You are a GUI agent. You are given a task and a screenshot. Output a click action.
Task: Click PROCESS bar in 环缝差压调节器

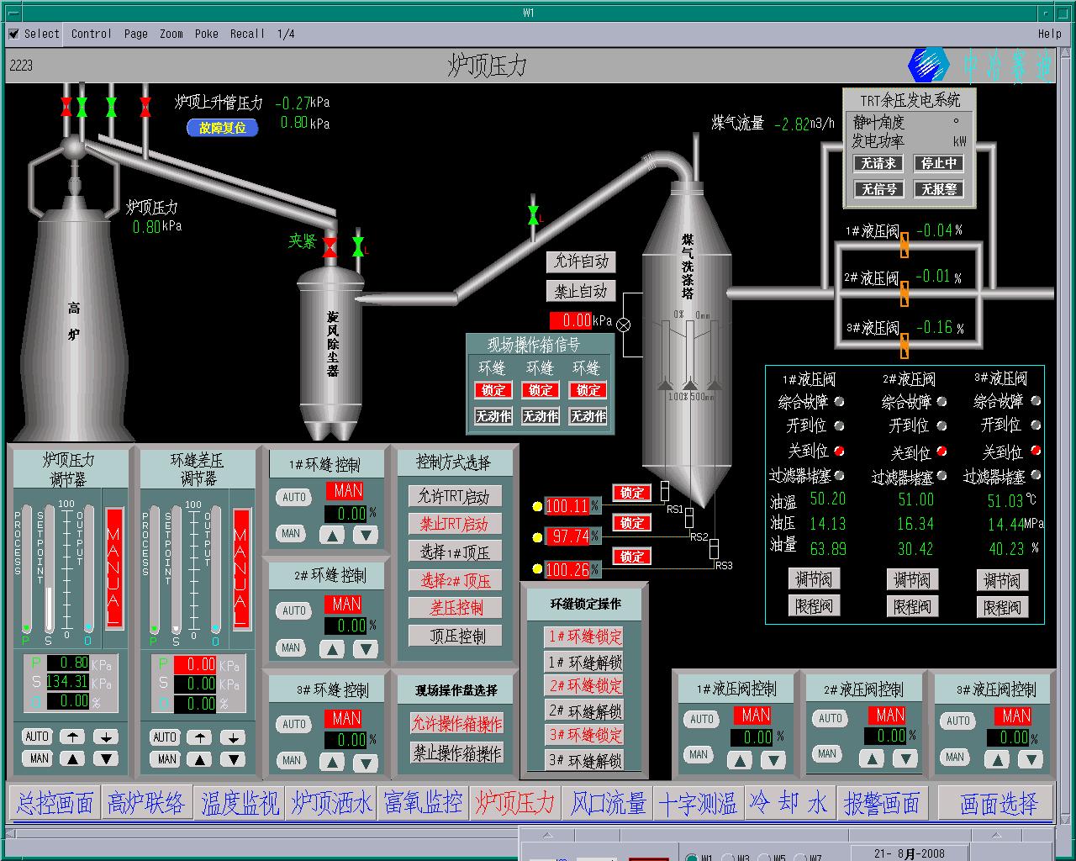coord(153,568)
